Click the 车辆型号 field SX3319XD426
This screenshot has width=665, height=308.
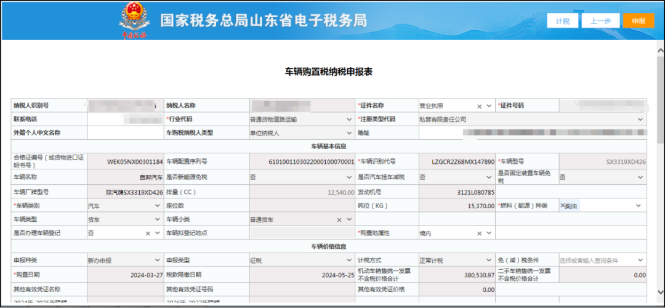click(x=603, y=161)
